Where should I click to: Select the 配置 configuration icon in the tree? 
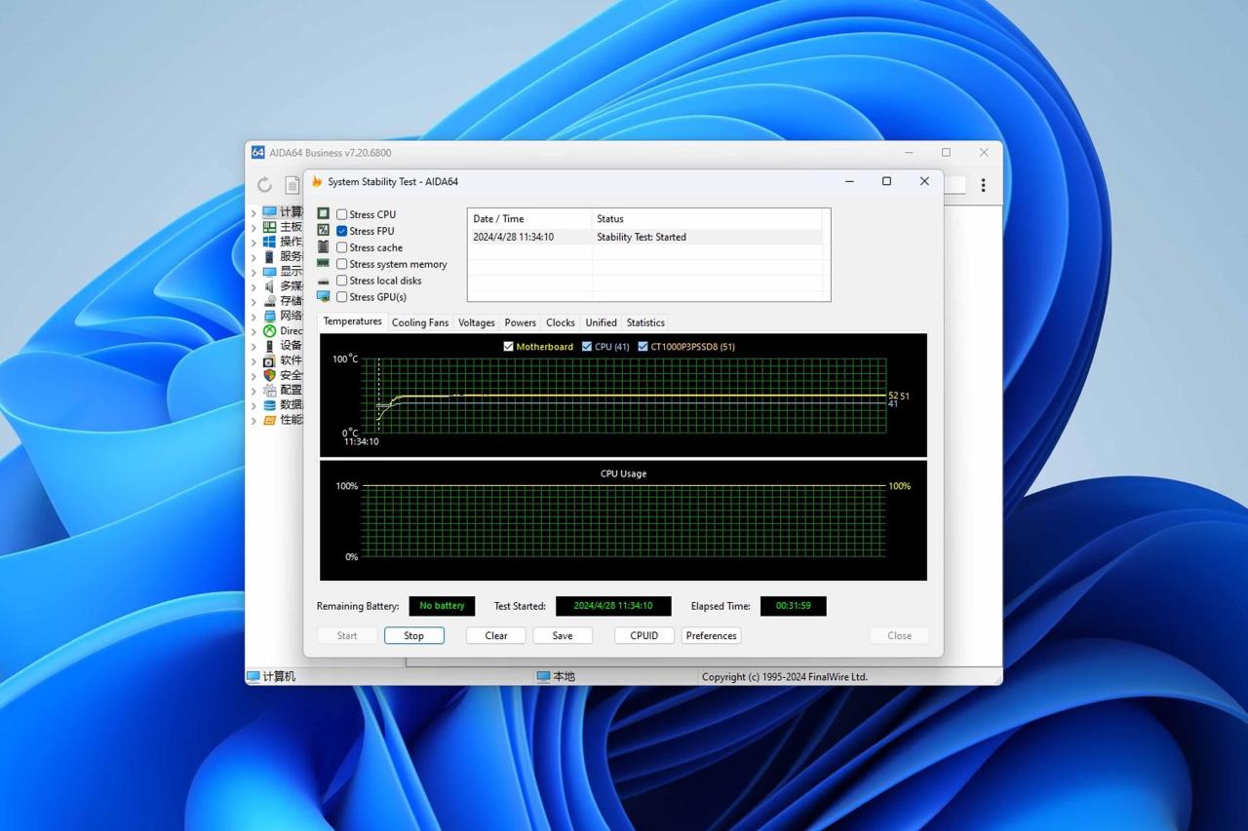[x=270, y=390]
